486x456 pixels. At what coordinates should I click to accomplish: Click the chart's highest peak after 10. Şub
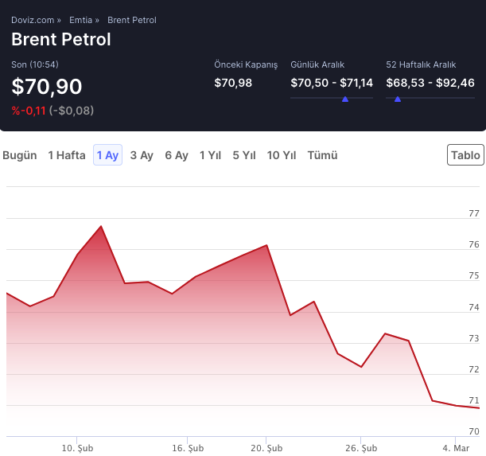coord(101,227)
